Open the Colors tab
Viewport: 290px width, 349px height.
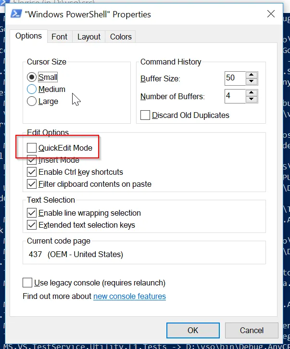(121, 37)
